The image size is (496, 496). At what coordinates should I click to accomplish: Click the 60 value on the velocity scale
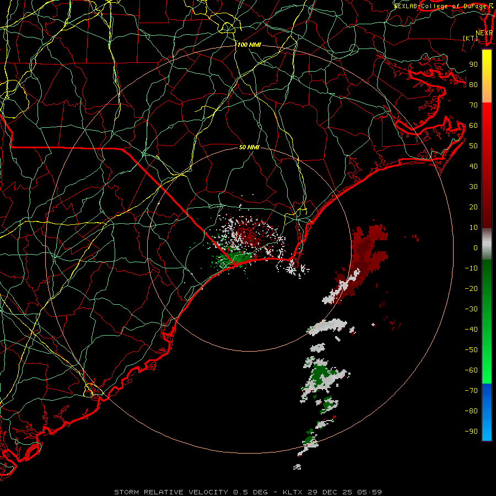pos(473,125)
